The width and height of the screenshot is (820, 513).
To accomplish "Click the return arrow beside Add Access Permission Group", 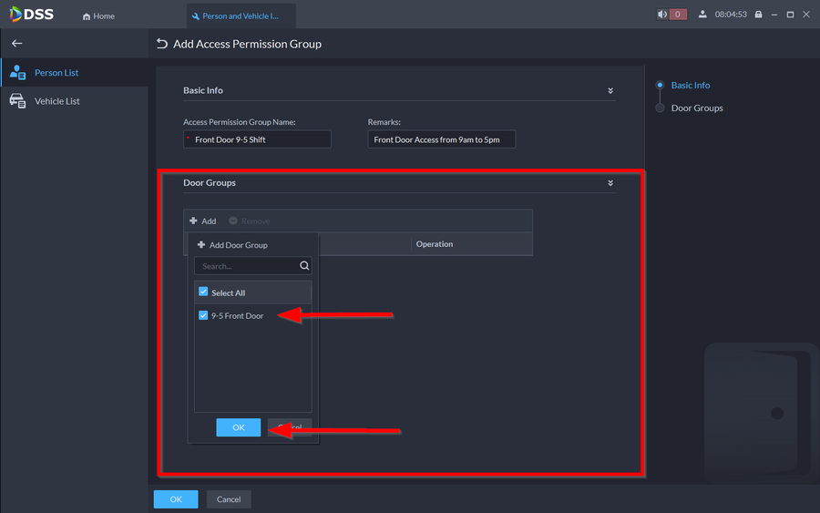I will (x=162, y=44).
